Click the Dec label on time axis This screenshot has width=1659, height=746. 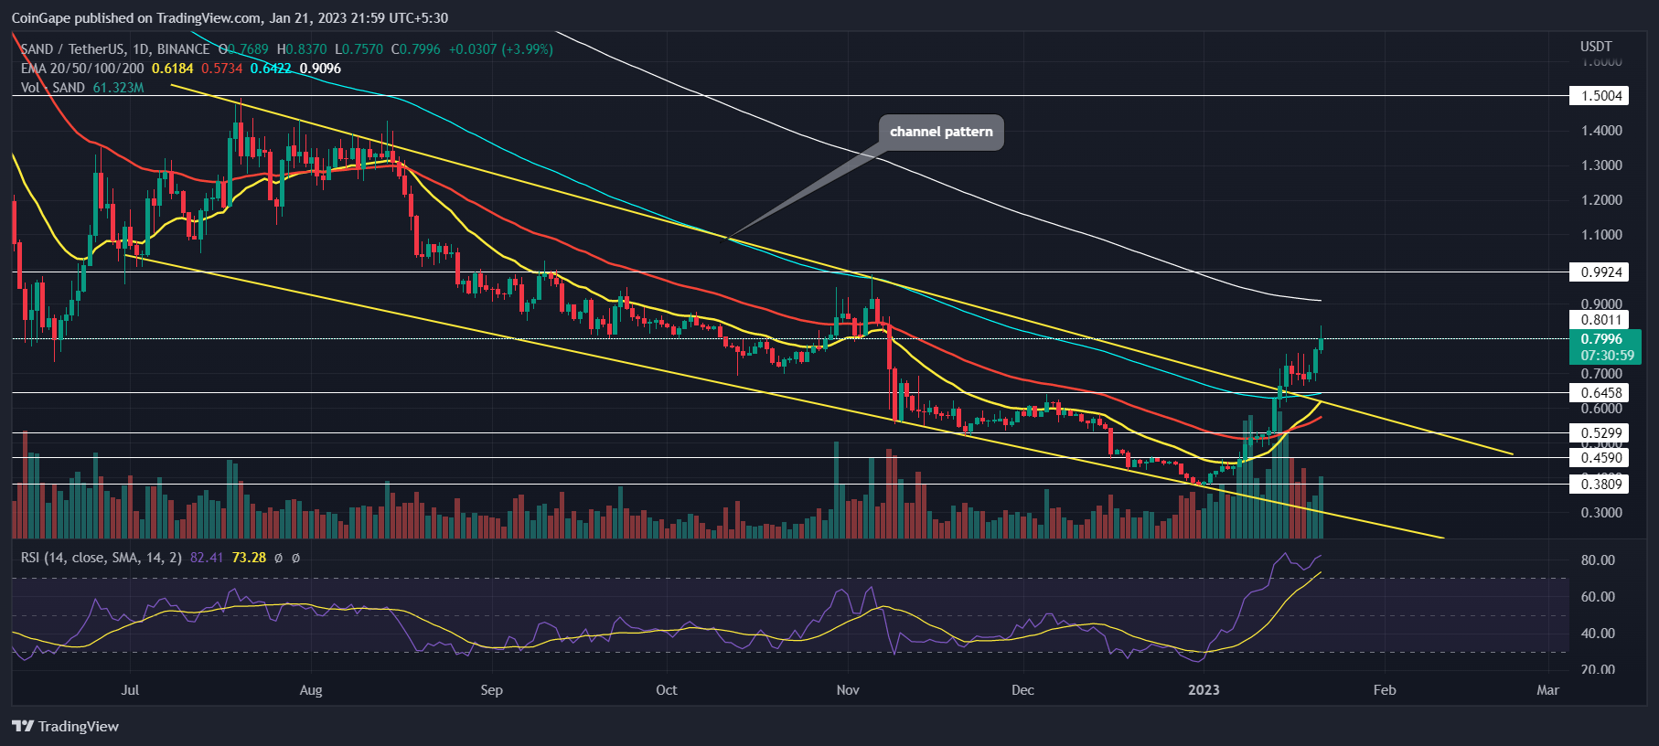click(1022, 689)
